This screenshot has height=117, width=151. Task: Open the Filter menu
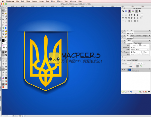tap(53, 1)
